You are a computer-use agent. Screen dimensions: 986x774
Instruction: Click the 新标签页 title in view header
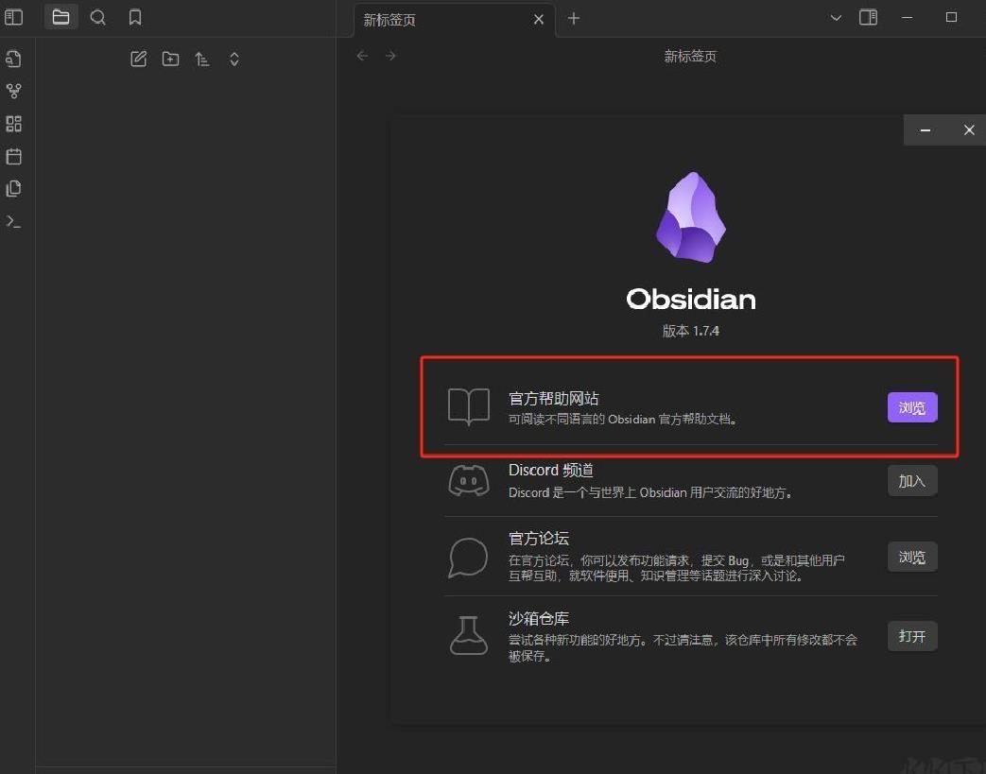[690, 57]
